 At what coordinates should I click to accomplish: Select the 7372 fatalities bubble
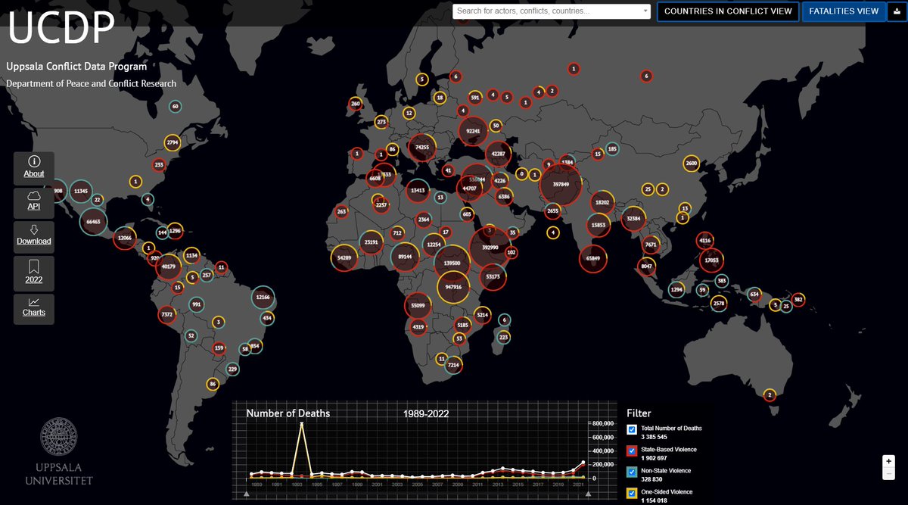pos(167,314)
